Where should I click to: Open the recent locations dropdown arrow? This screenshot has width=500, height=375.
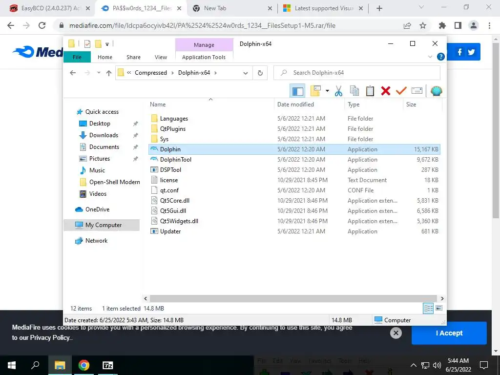[x=99, y=73]
